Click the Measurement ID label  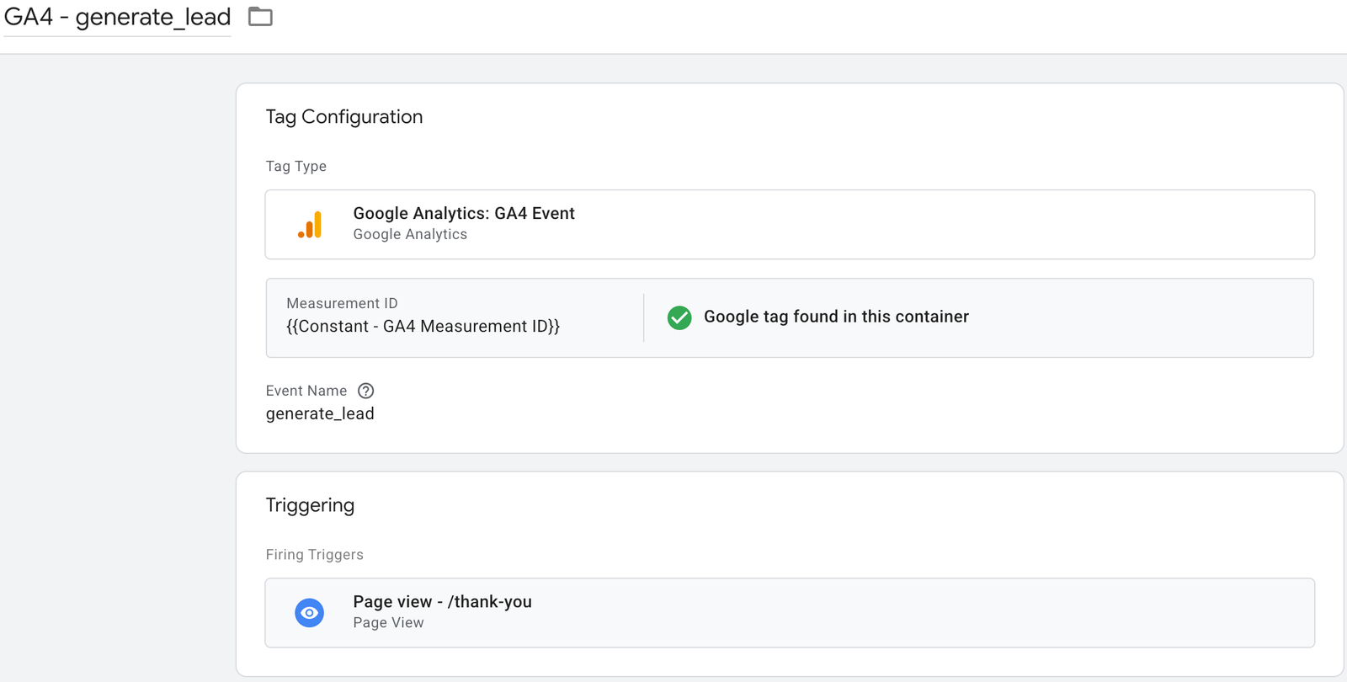[x=342, y=303]
